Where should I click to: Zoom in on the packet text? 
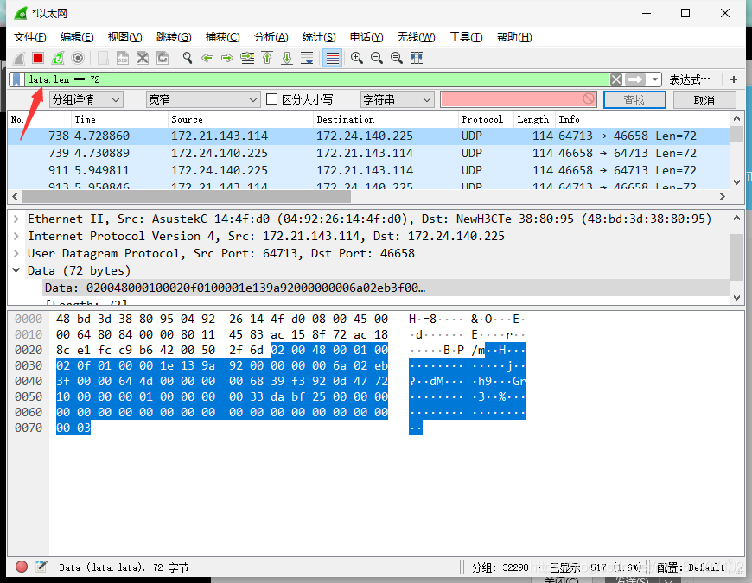(x=357, y=58)
